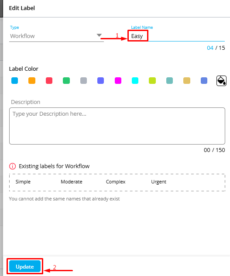Image resolution: width=230 pixels, height=276 pixels.
Task: Click the red info icon near Existing labels
Action: (13, 166)
